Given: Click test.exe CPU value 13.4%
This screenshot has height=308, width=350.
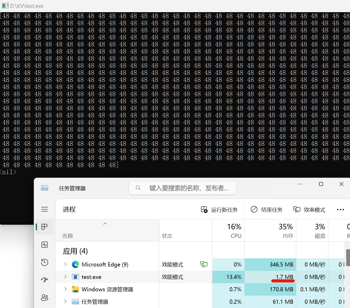Looking at the screenshot, I should coord(234,277).
